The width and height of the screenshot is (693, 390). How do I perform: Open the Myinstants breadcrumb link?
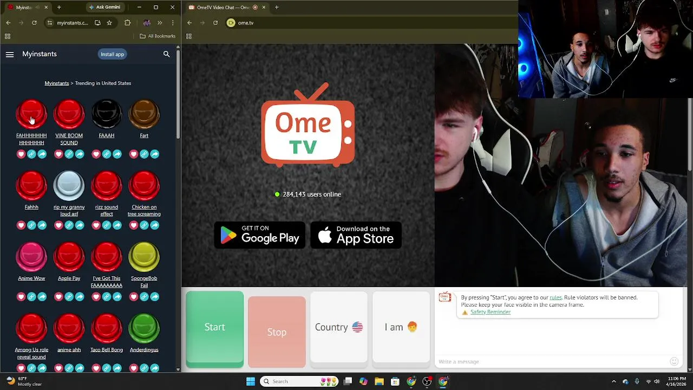click(57, 83)
